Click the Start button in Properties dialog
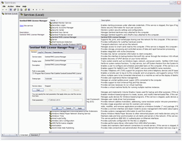This screenshot has height=141, width=182. pos(38,90)
